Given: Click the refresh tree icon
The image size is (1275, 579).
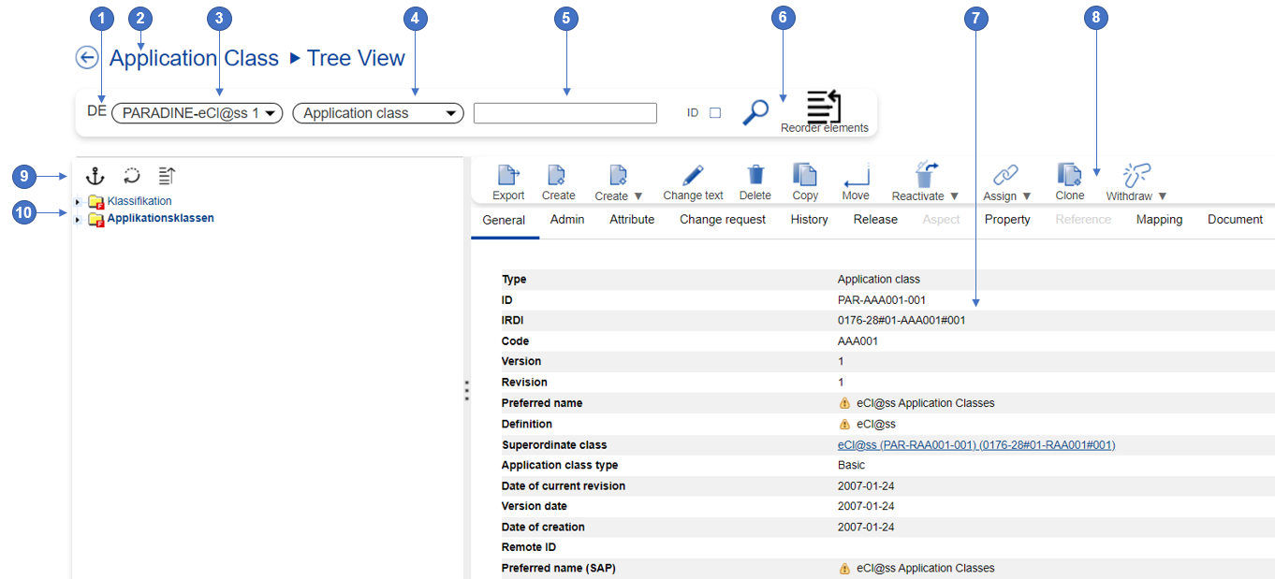Looking at the screenshot, I should point(132,175).
